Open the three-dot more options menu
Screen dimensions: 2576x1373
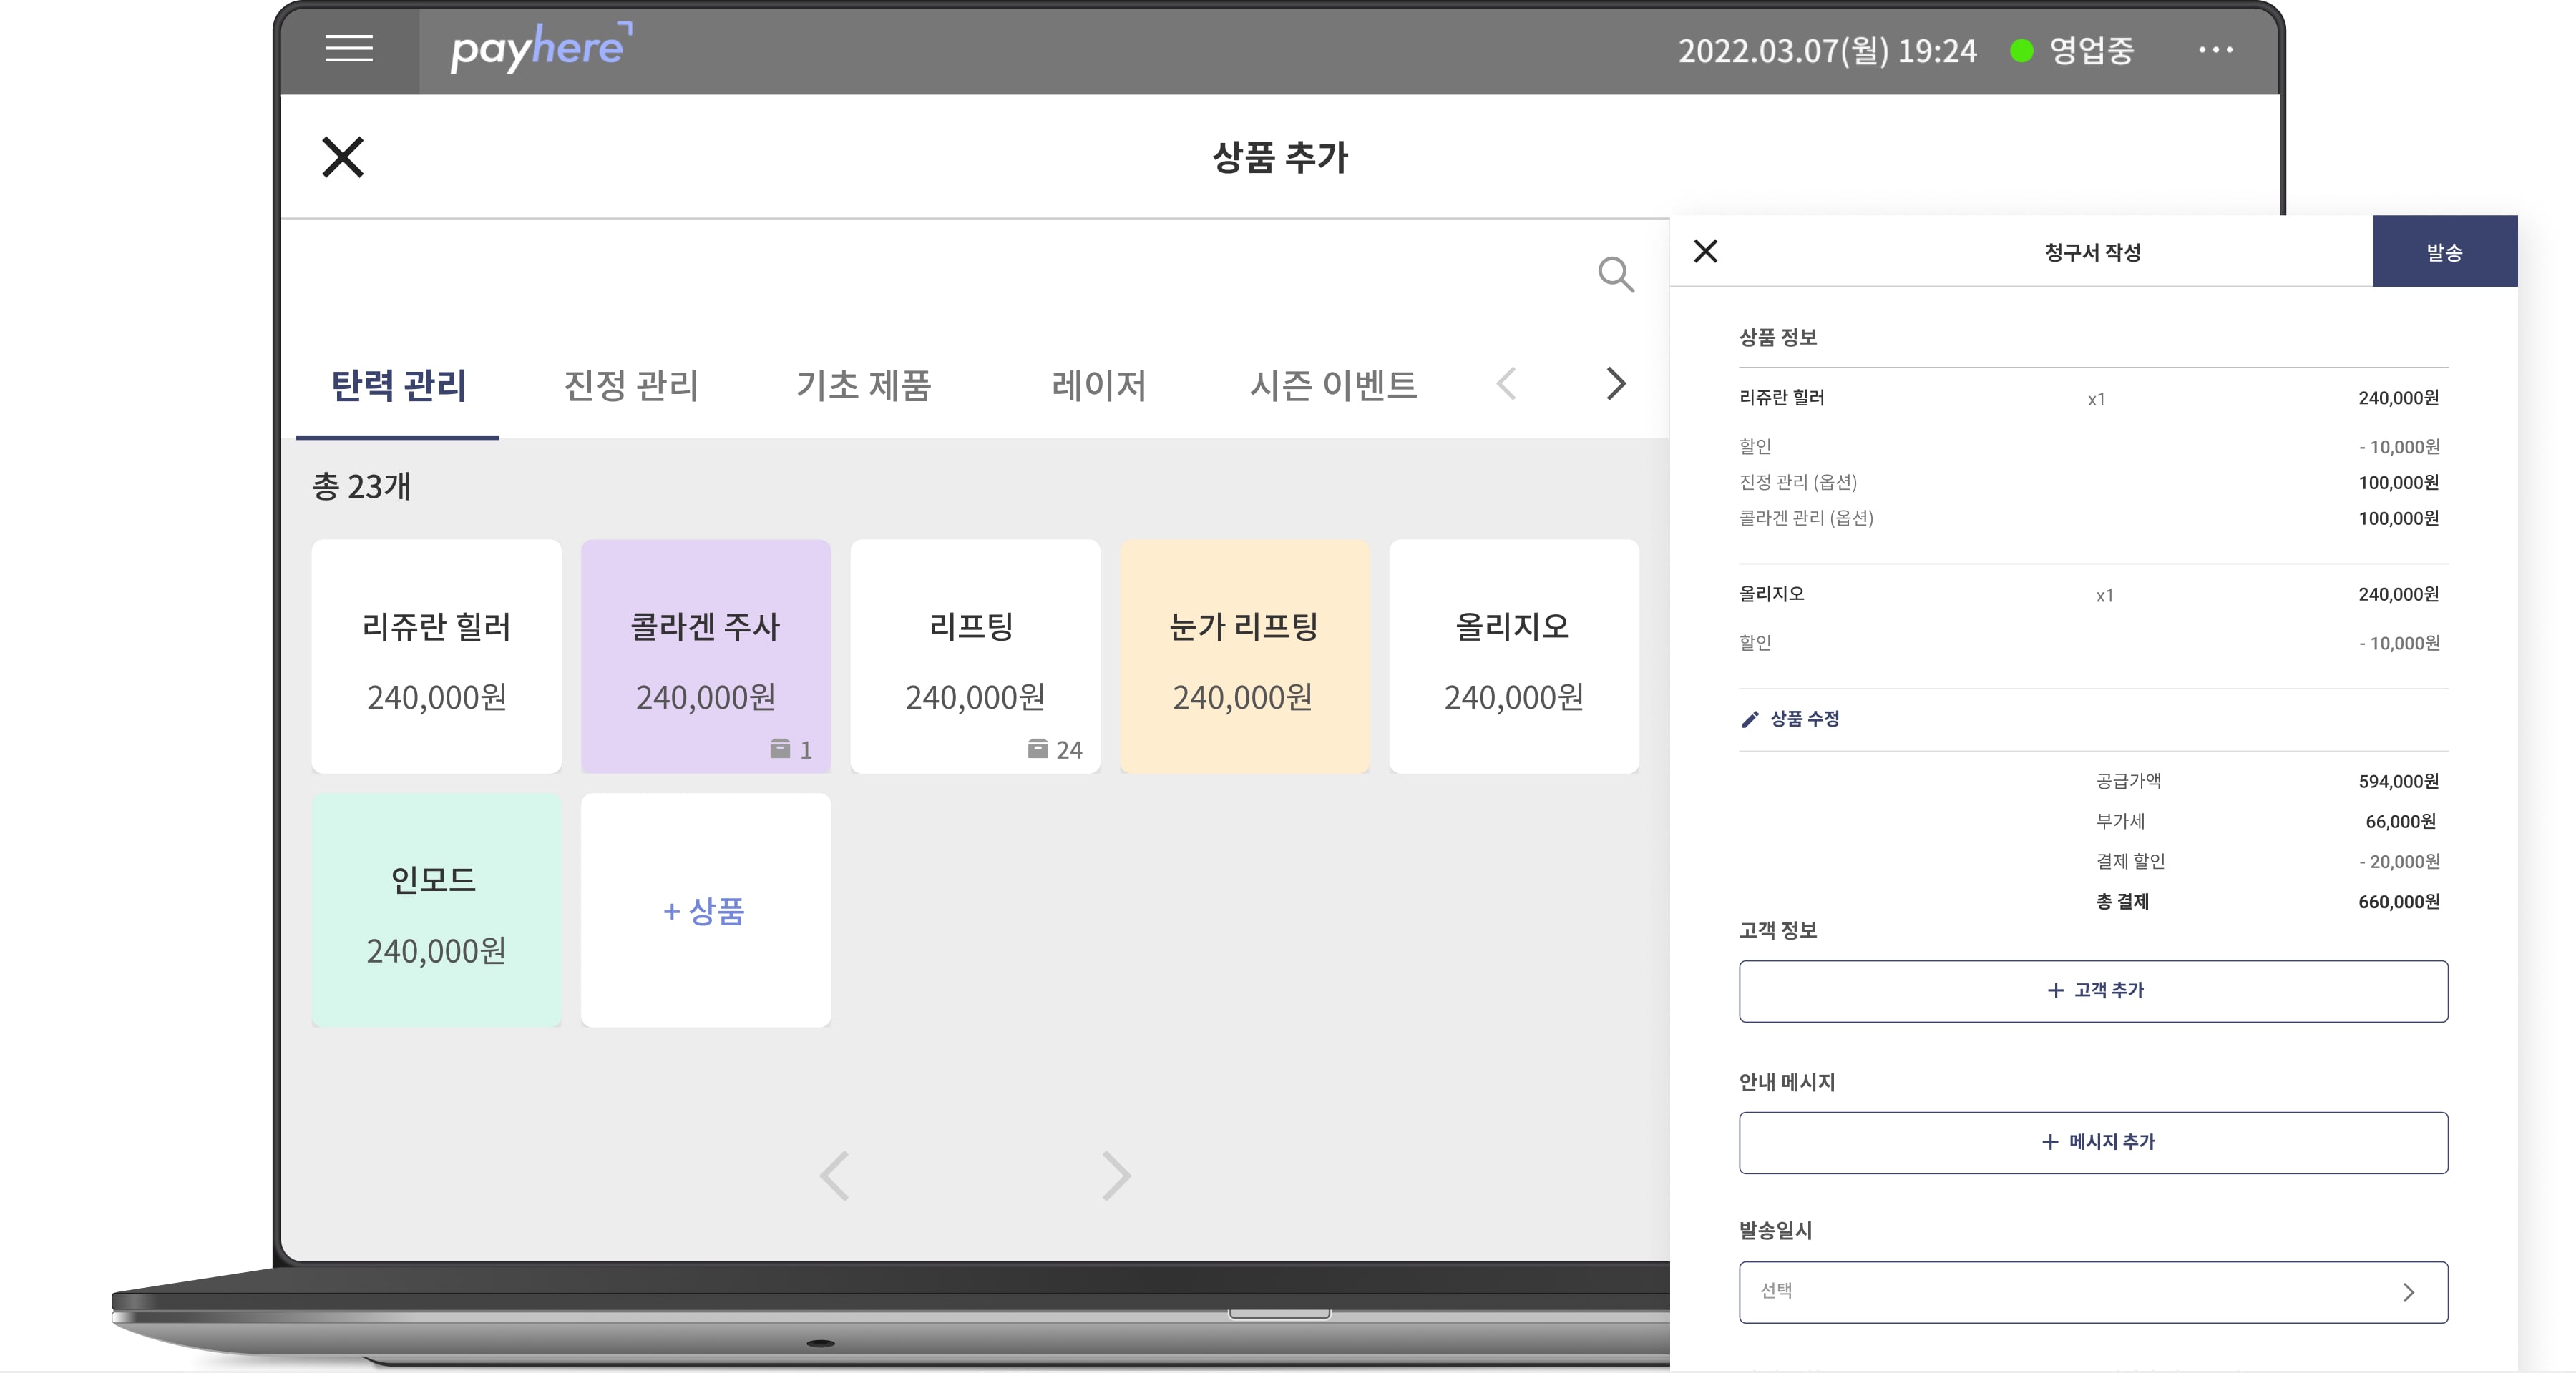point(2216,49)
